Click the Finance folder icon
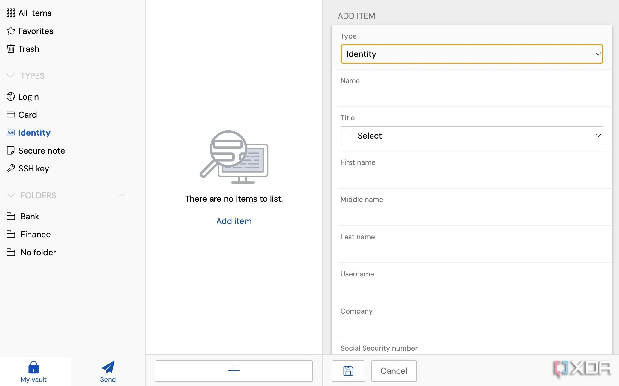The height and width of the screenshot is (386, 619). 11,234
